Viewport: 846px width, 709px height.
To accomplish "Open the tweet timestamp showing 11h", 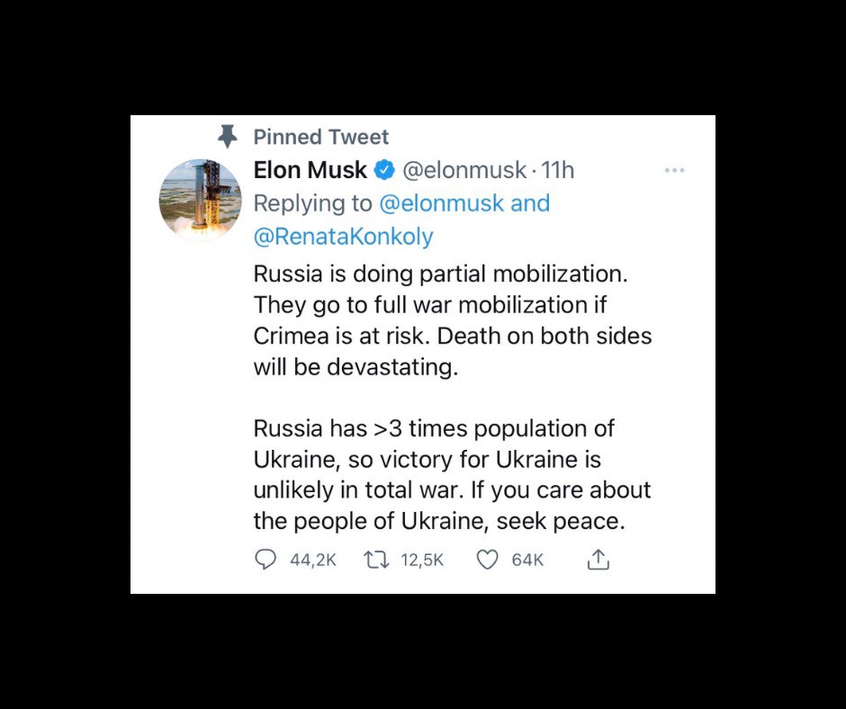I will (x=558, y=169).
